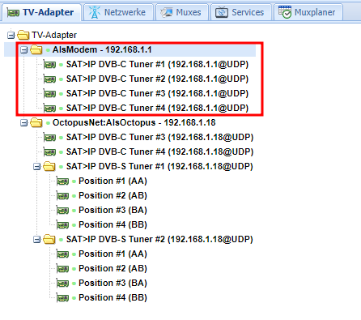Viewport: 361px width, 320px height.
Task: Click the Netzwerke antenna icon
Action: (x=95, y=12)
